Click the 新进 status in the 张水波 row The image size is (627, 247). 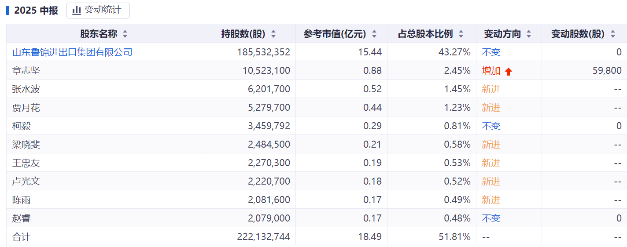[x=491, y=89]
